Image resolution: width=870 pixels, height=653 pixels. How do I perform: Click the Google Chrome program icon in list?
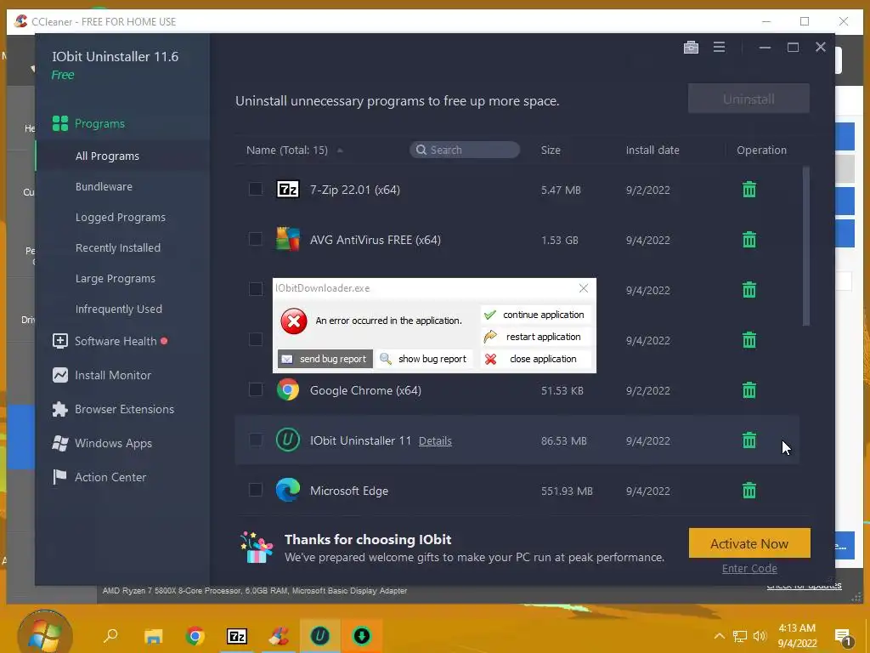coord(287,389)
